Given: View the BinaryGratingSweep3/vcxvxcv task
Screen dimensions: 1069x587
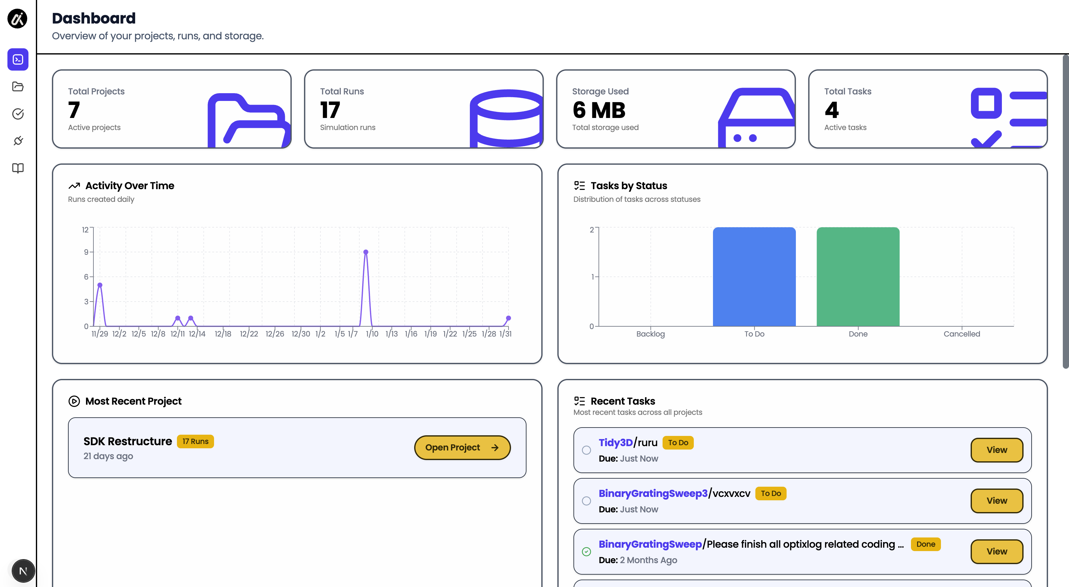Looking at the screenshot, I should click(996, 501).
